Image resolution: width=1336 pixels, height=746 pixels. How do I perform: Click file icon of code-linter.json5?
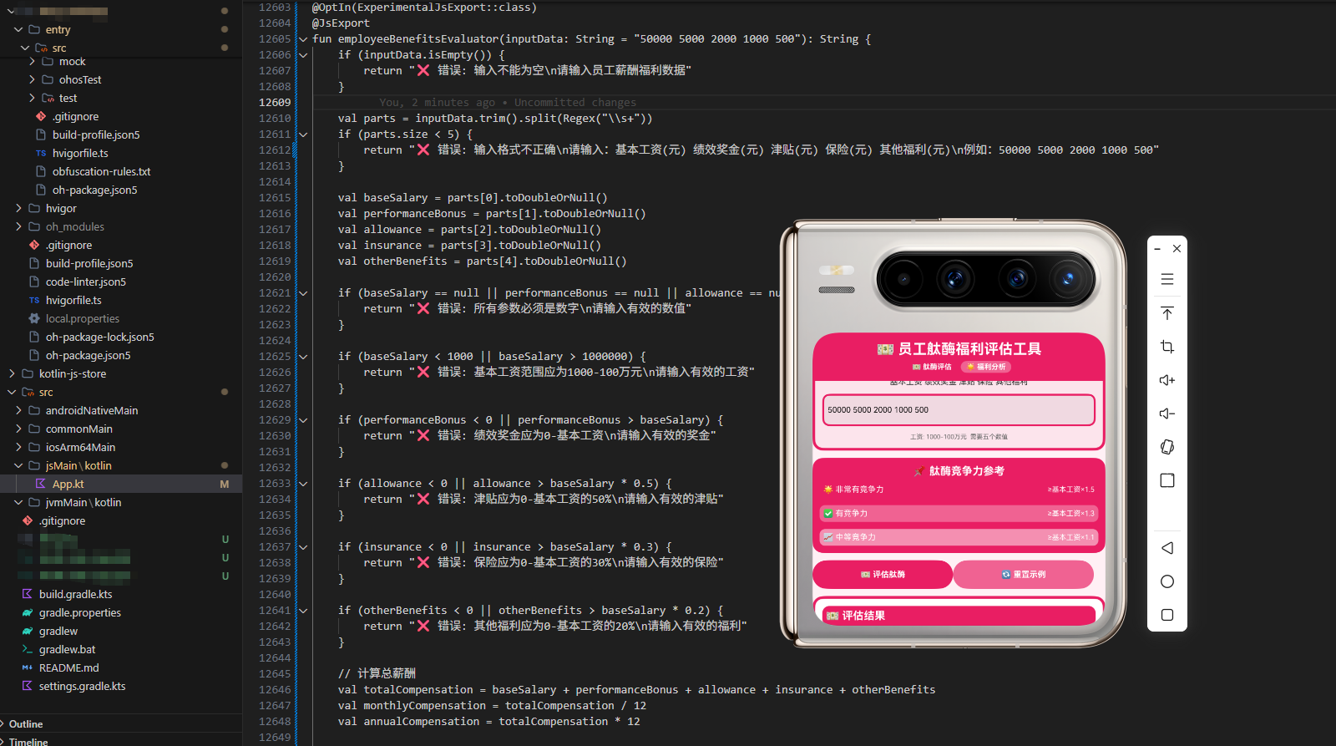(x=34, y=282)
